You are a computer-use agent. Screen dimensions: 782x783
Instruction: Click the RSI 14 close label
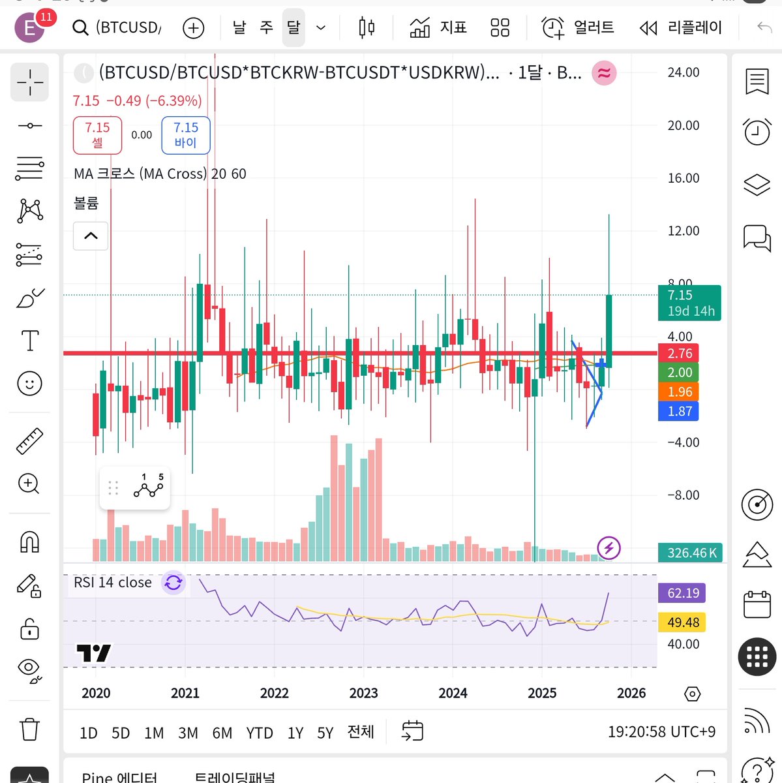tap(113, 582)
